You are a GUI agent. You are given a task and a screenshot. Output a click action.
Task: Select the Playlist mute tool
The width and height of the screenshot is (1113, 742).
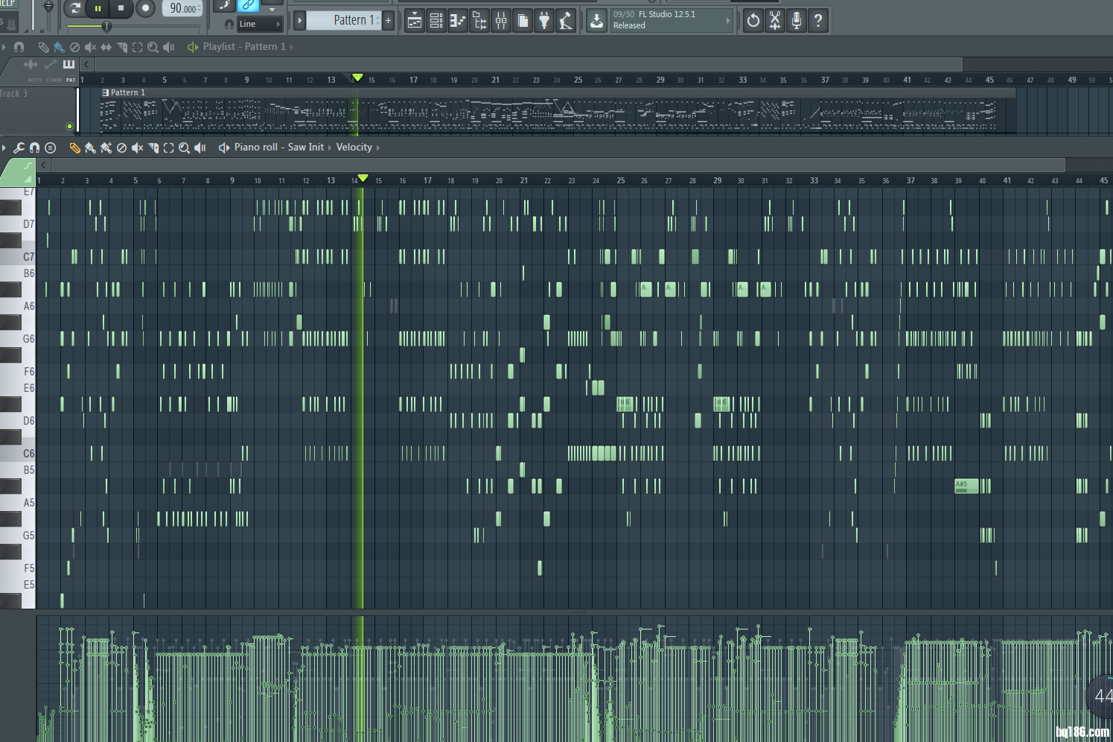click(x=90, y=47)
